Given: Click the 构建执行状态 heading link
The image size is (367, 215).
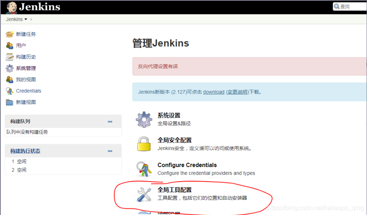Looking at the screenshot, I should [x=25, y=151].
